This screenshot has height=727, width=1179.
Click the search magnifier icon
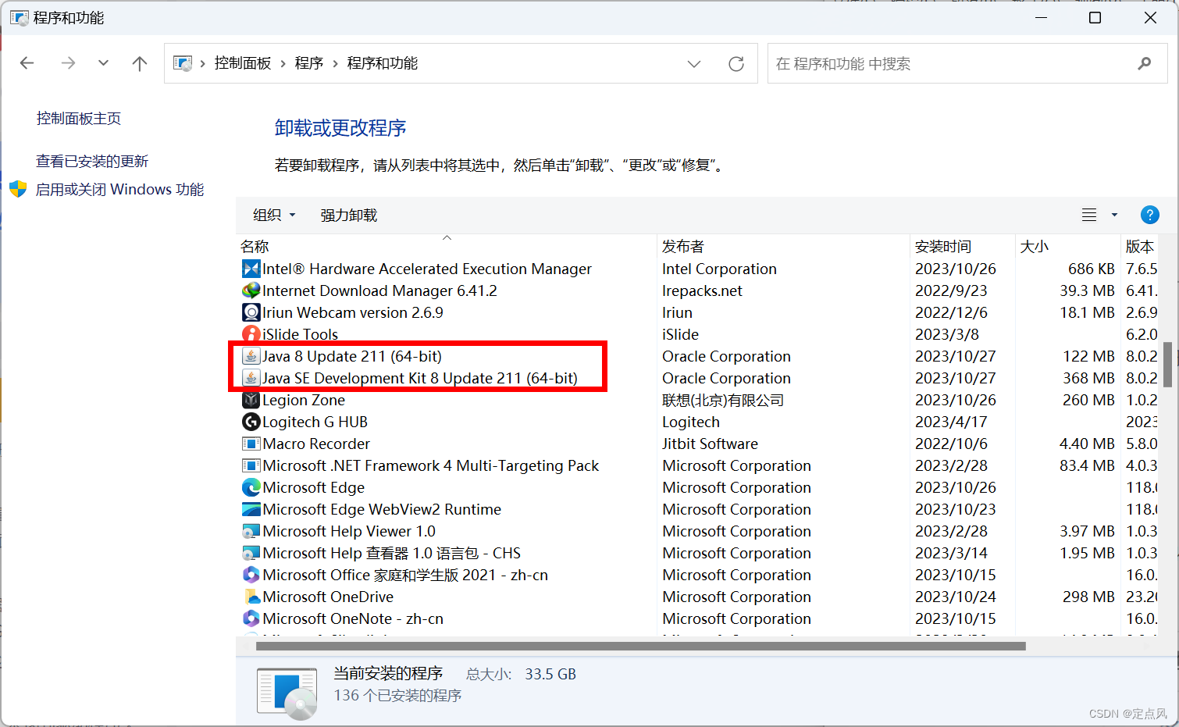pyautogui.click(x=1145, y=64)
